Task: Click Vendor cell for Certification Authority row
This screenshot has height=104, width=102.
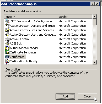Action: pos(72,61)
